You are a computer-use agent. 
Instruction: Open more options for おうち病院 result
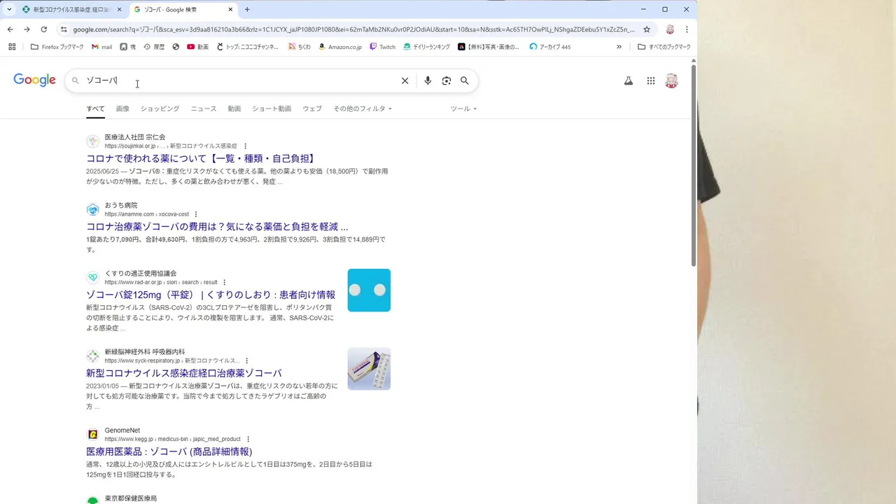196,214
